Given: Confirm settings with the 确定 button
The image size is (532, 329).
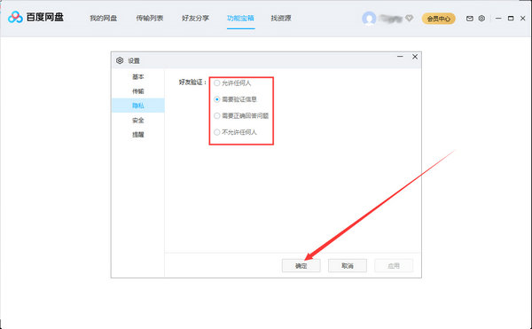Looking at the screenshot, I should pos(301,265).
